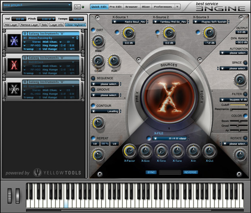Click the X-Tune knob

click(177, 151)
